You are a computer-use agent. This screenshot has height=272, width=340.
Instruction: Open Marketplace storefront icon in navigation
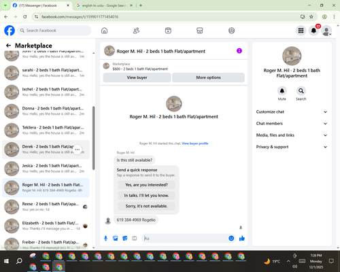(x=200, y=31)
